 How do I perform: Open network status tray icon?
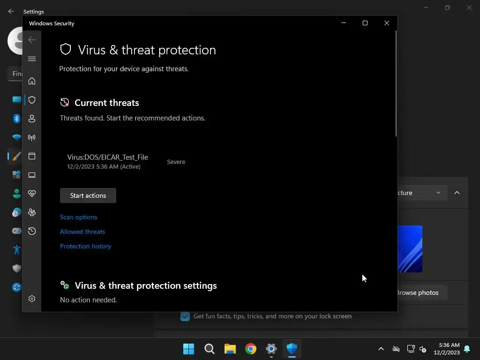tap(411, 349)
